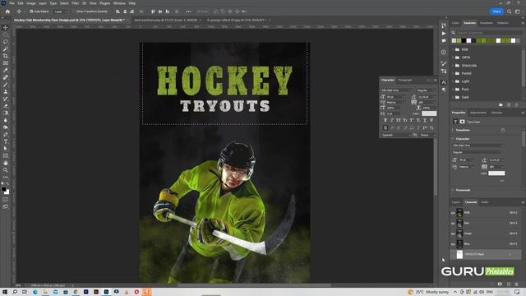
Task: Open the File menu
Action: click(x=12, y=3)
